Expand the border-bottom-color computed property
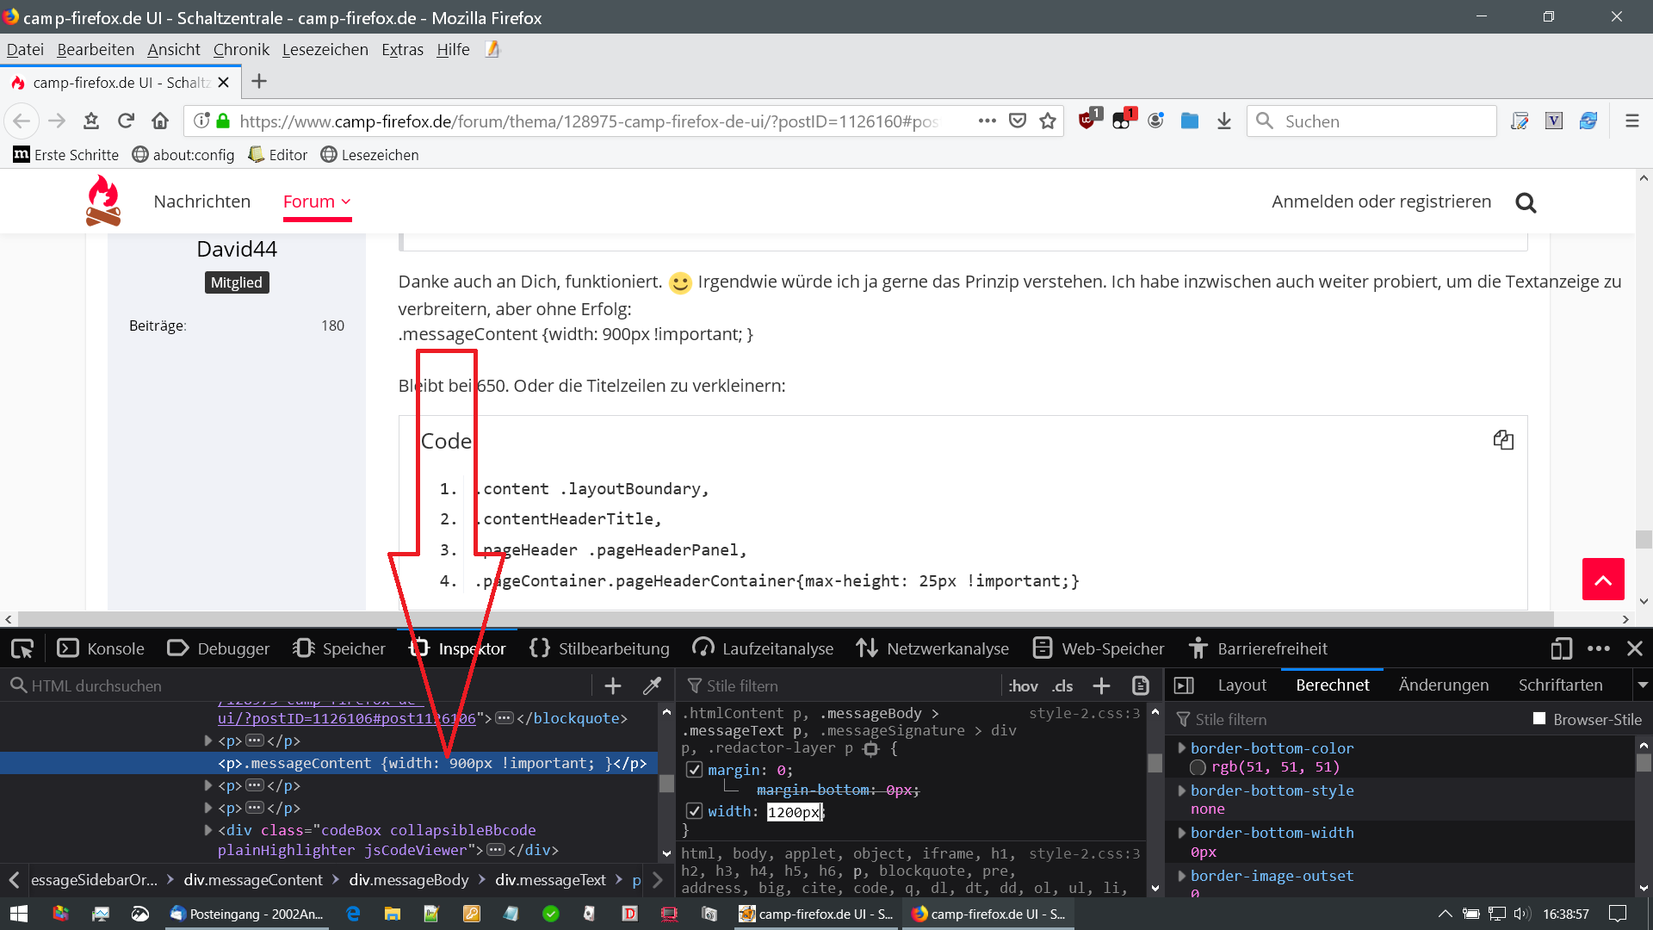 click(x=1182, y=748)
